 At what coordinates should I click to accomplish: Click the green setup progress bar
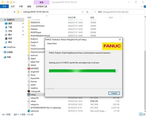click(x=83, y=71)
